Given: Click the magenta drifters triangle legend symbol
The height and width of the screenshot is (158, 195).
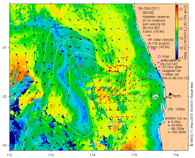Looking at the screenshot, I should [158, 62].
